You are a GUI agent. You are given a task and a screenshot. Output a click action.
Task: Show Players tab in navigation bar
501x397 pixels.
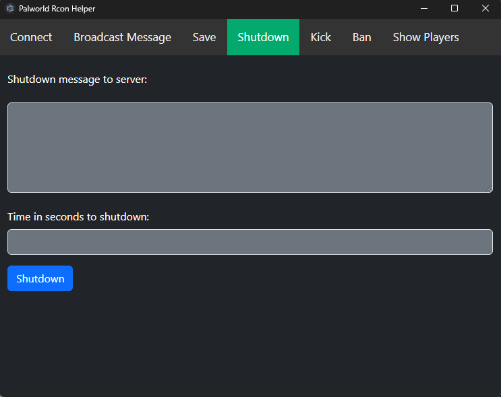(x=426, y=37)
